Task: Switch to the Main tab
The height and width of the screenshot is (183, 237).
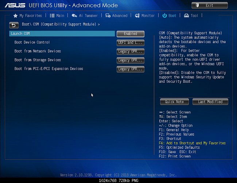Action: 60,16
